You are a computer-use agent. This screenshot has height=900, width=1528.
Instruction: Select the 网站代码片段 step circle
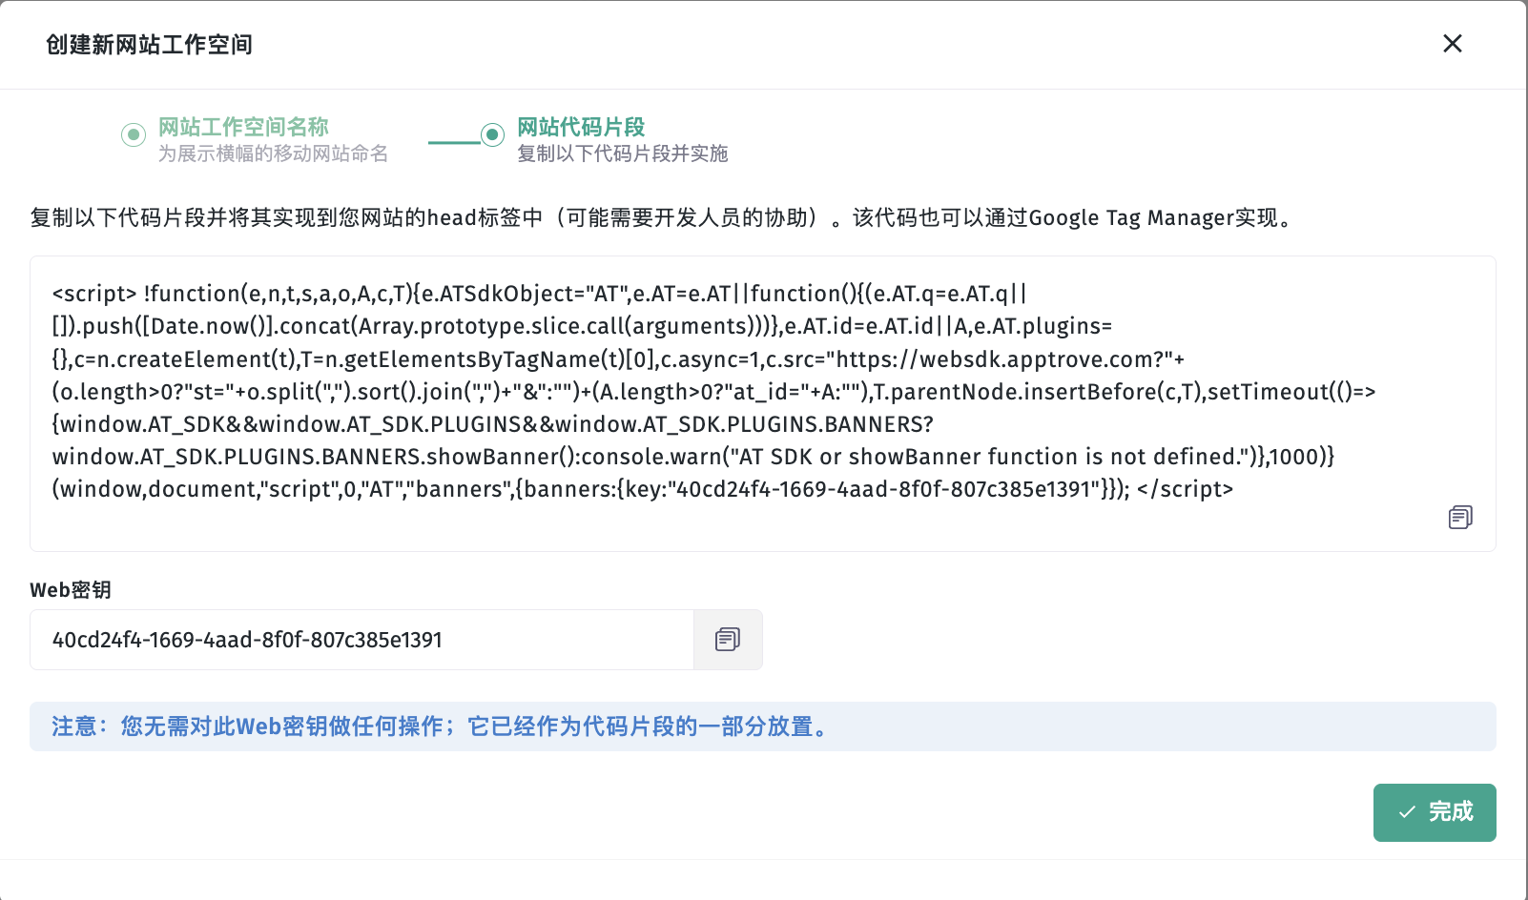[492, 134]
